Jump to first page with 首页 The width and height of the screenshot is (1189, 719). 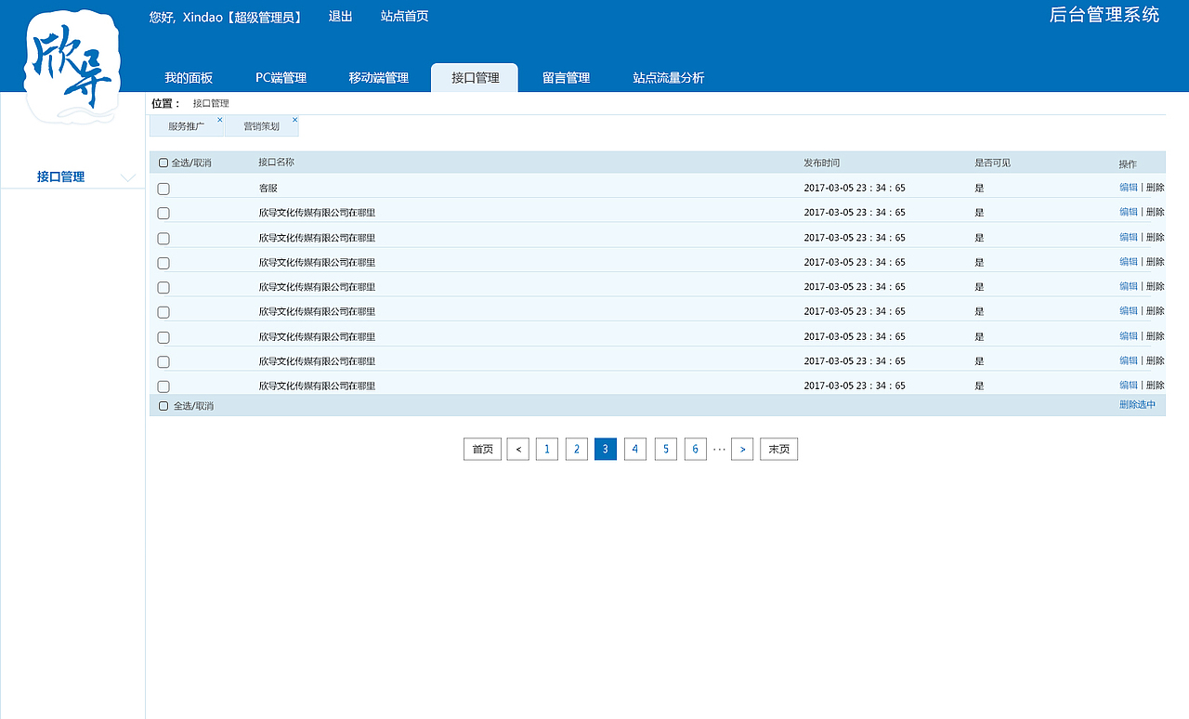click(x=483, y=450)
